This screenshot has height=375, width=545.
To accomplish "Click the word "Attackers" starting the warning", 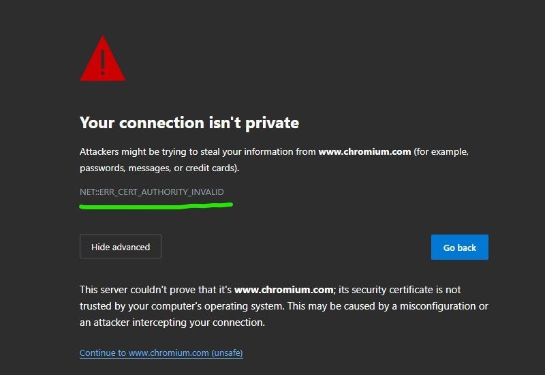I will pos(99,151).
